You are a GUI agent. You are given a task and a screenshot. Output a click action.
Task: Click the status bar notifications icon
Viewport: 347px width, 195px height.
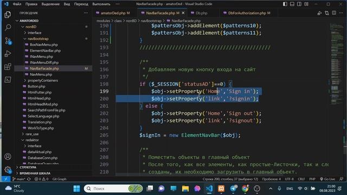pos(341,179)
